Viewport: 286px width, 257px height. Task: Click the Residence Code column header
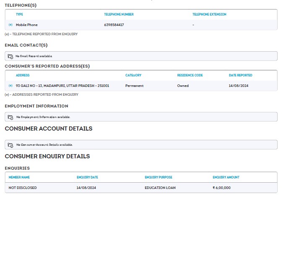[190, 76]
